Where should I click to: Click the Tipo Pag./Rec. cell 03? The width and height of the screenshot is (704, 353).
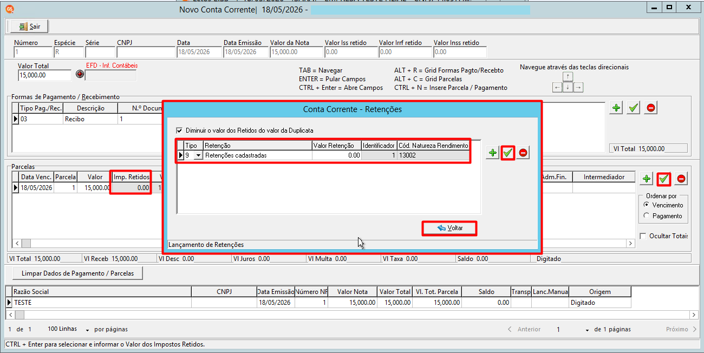coord(41,119)
